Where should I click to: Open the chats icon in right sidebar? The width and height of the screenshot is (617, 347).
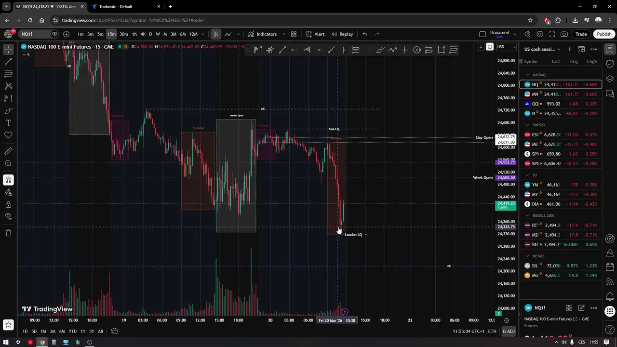(610, 93)
